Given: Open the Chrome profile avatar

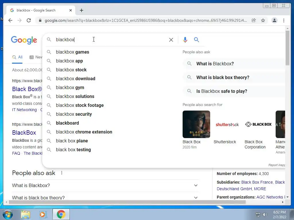Looking at the screenshot, I should (274, 20).
